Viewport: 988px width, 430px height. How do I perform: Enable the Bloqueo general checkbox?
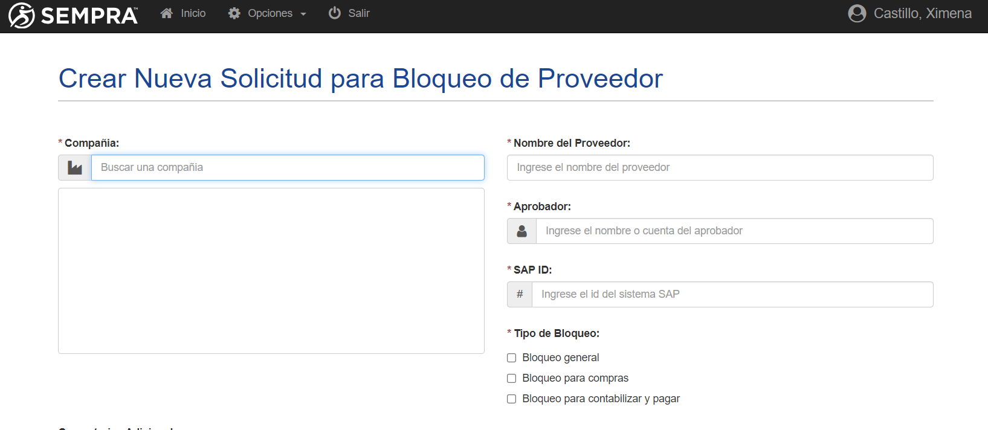[x=512, y=358]
